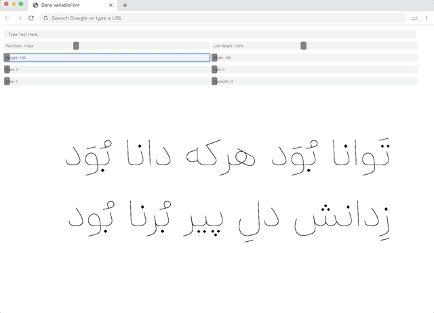The height and width of the screenshot is (313, 434).
Task: Click the Weight slider track
Action: (x=108, y=58)
